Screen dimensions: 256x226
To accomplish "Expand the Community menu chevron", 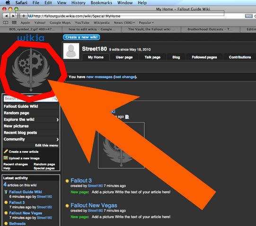I will point(57,139).
